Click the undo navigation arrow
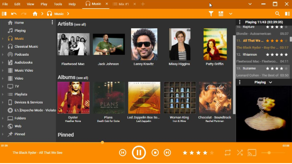This screenshot has width=292, height=164. pos(14,14)
